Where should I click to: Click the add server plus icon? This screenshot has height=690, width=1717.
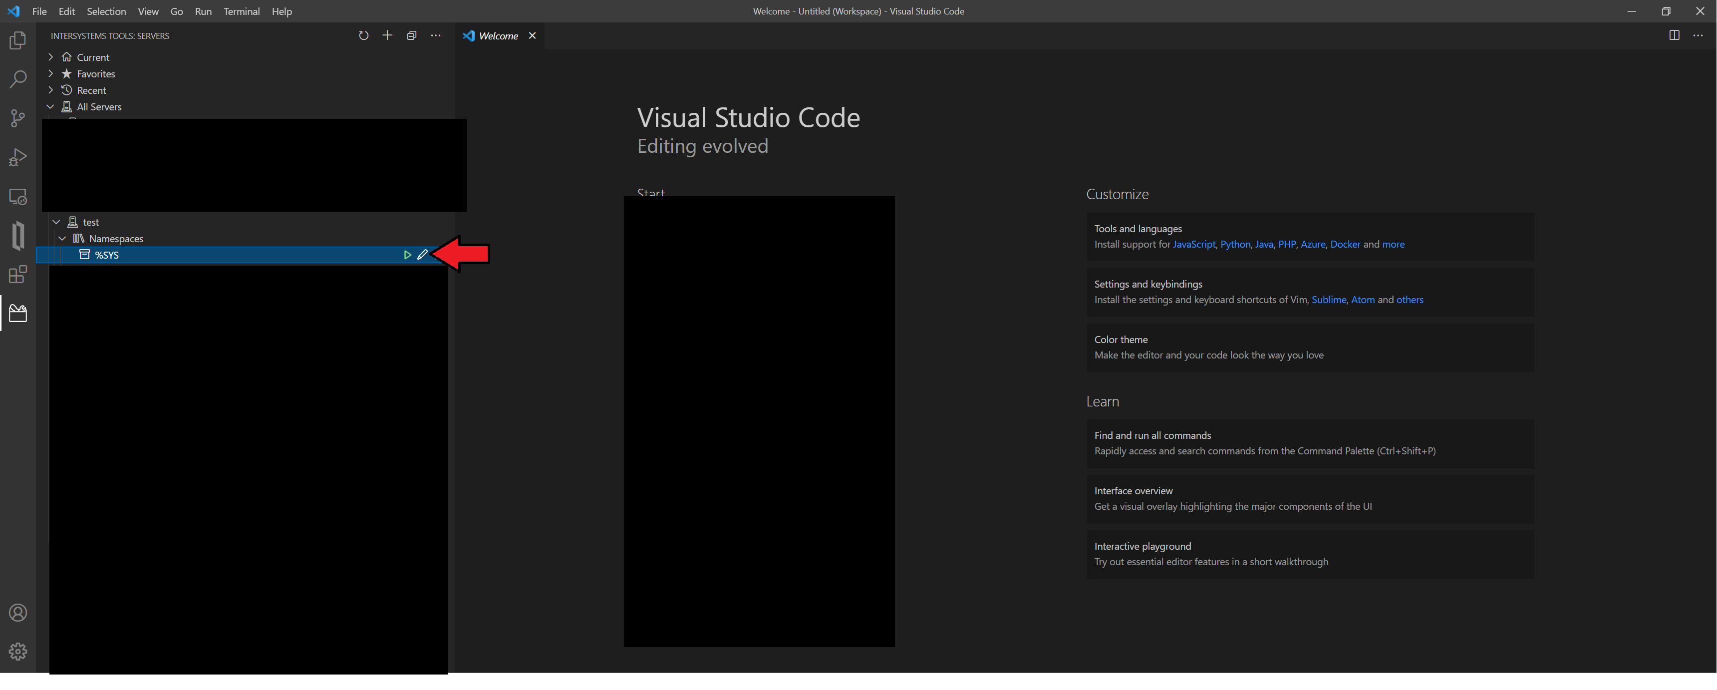(x=387, y=36)
